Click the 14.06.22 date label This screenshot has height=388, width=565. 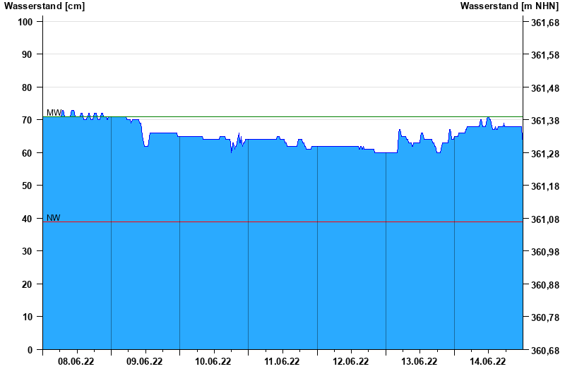487,361
